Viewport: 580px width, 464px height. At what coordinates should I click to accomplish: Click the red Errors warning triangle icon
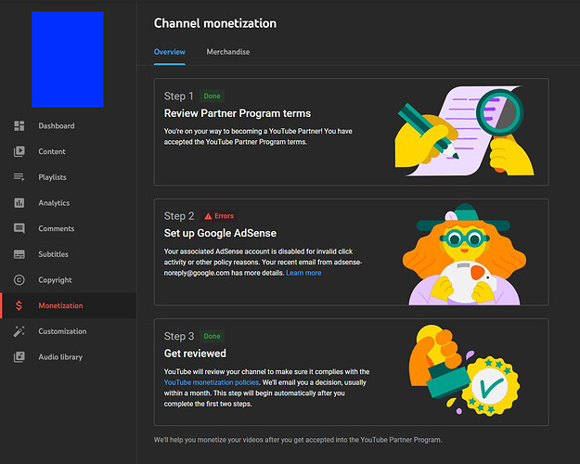click(x=208, y=216)
